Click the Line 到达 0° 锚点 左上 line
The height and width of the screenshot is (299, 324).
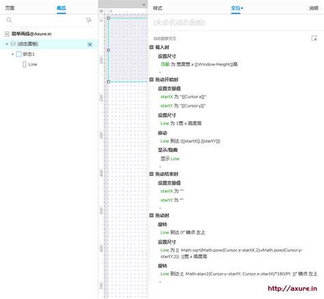[x=183, y=232]
